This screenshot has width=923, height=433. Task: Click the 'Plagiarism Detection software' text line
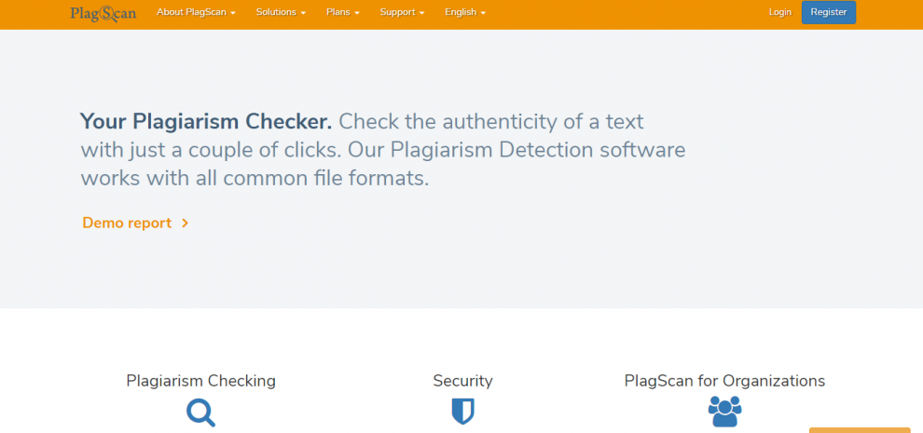[x=538, y=150]
